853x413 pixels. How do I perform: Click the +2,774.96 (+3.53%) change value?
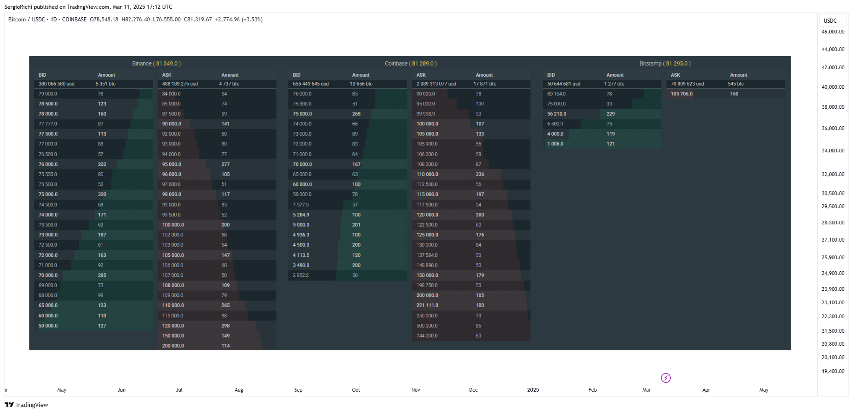[239, 20]
